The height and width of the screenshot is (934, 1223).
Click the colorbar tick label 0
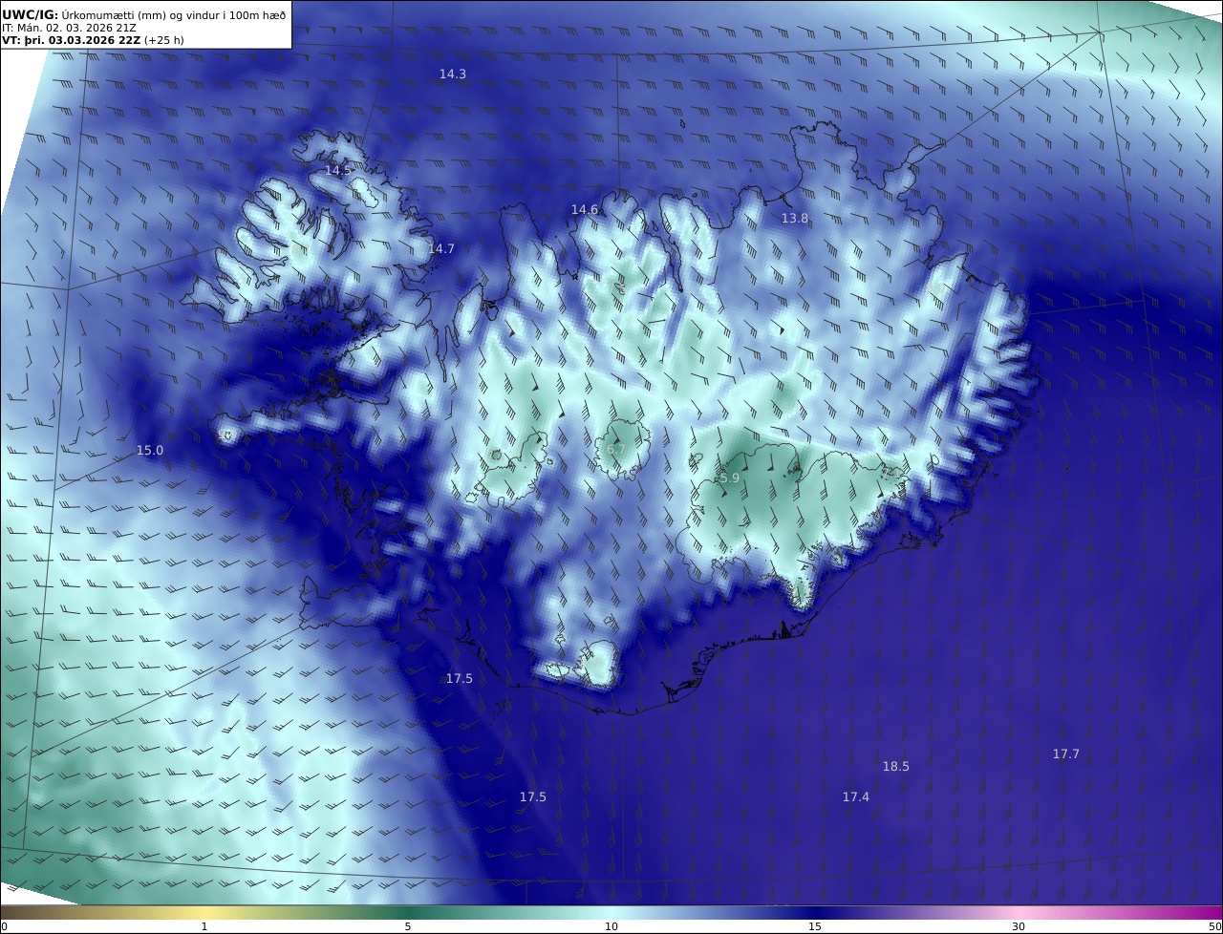4,926
